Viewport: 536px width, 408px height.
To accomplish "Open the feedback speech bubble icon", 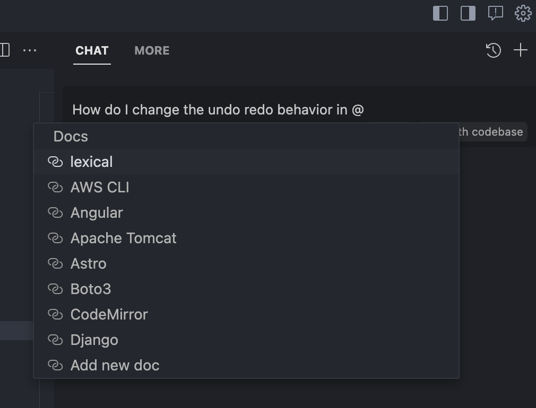I will pos(495,13).
